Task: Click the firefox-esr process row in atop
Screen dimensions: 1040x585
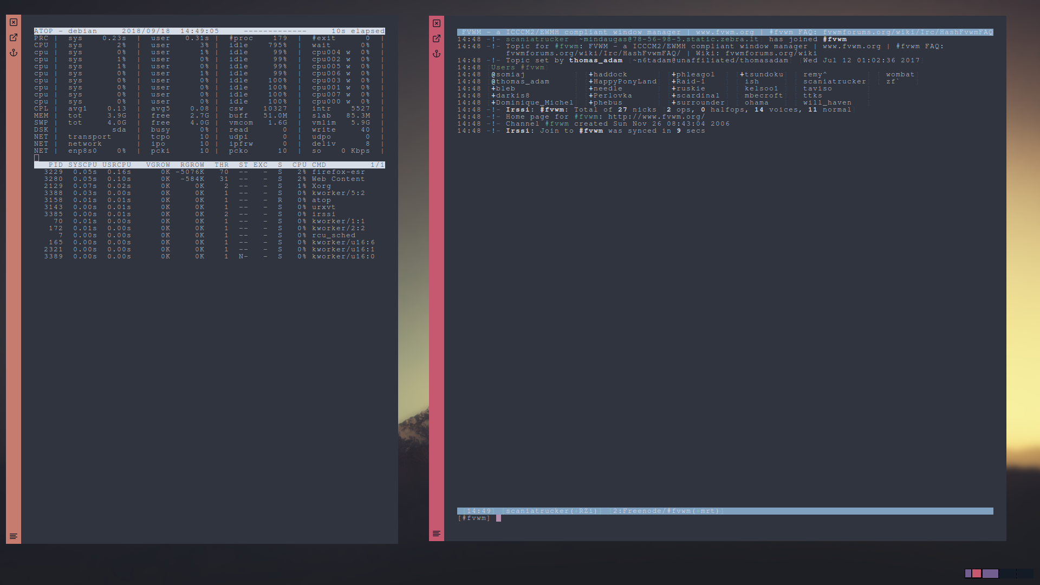Action: pos(338,172)
